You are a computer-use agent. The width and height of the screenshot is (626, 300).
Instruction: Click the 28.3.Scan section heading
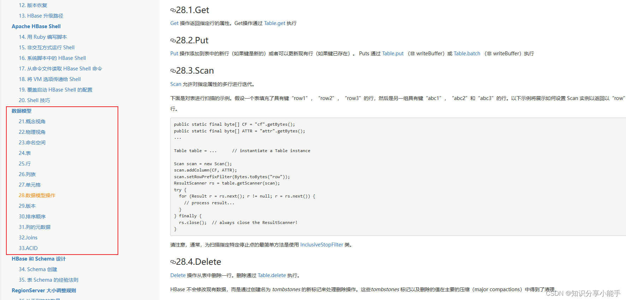(195, 71)
